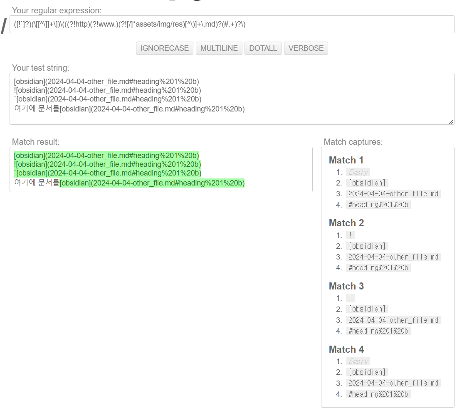457x408 pixels.
Task: Click Match 1 capture '2024-04-04-other_file.md'
Action: 393,194
